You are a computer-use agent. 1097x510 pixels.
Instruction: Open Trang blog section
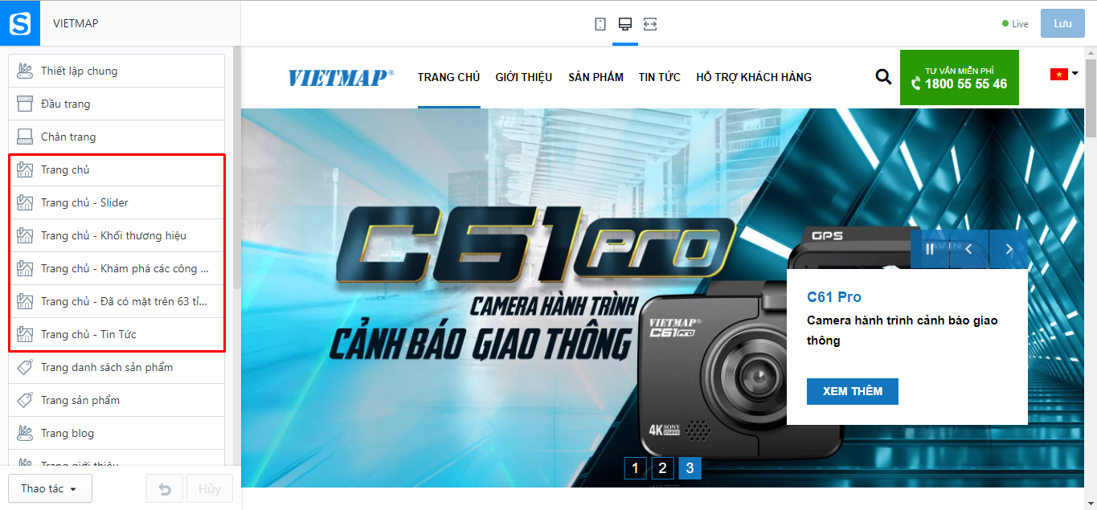pos(117,433)
